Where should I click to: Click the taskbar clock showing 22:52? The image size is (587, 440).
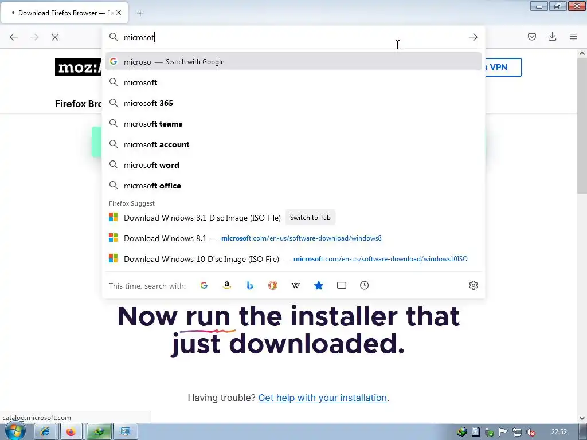tap(559, 432)
